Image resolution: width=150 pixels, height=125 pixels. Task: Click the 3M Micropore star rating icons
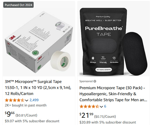tap(15, 100)
